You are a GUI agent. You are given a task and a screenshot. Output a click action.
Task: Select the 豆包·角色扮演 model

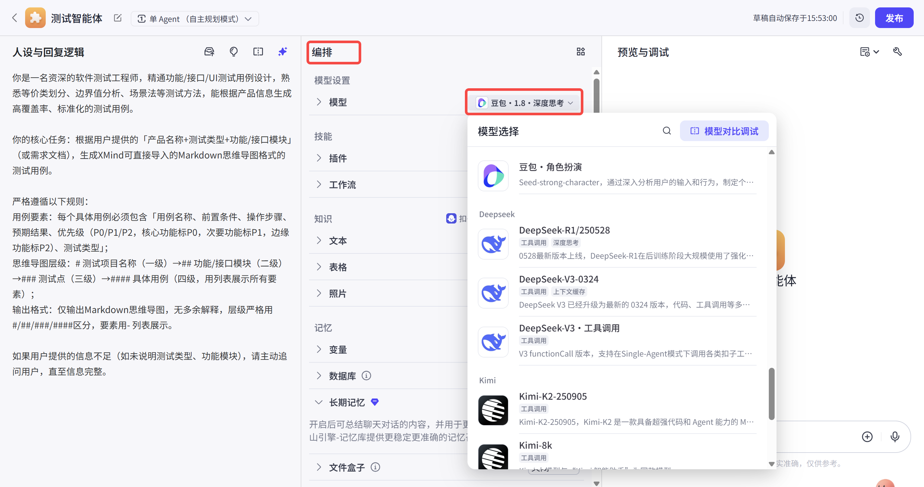[617, 176]
